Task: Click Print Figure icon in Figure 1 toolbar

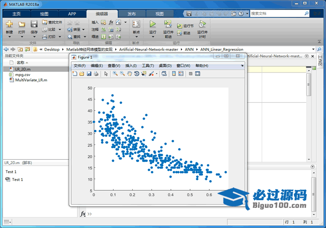Action: pyautogui.click(x=96, y=73)
